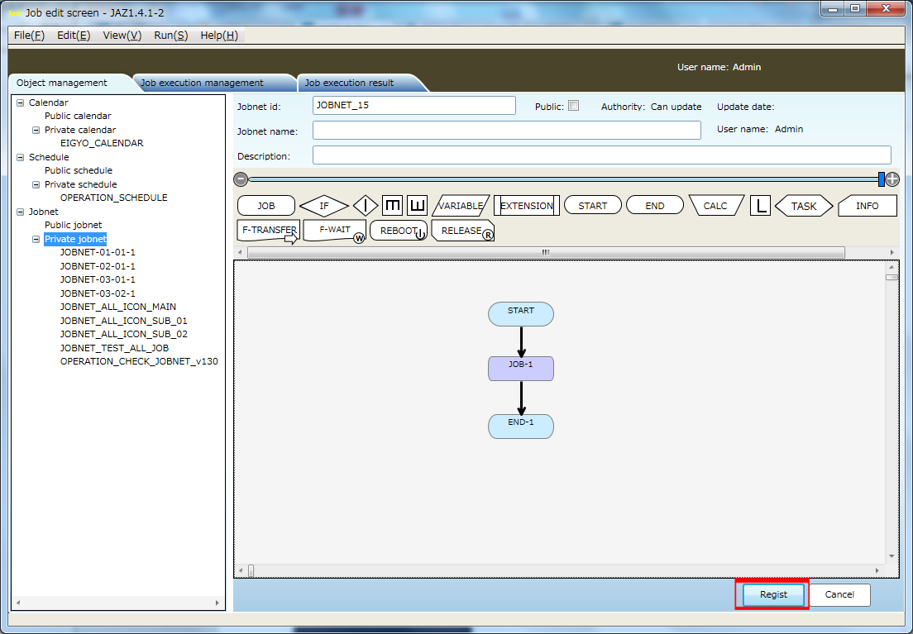Collapse the Calendar tree node
Viewport: 913px width, 634px height.
pos(21,102)
